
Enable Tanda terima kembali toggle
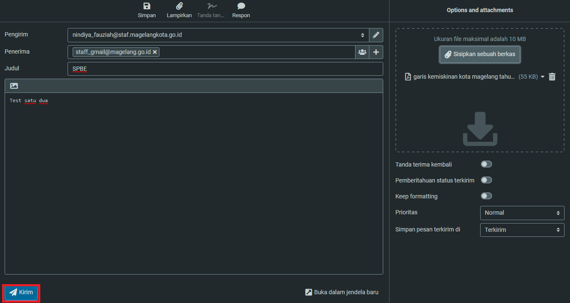(x=486, y=164)
